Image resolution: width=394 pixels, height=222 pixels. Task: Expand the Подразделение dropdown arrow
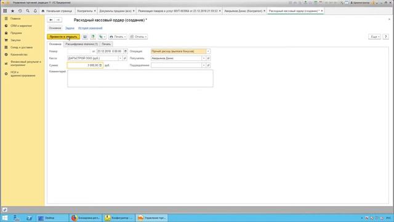[x=204, y=65]
